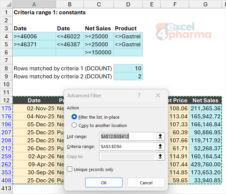Close the Advanced Filter dialog
The image size is (226, 194).
coord(158,95)
